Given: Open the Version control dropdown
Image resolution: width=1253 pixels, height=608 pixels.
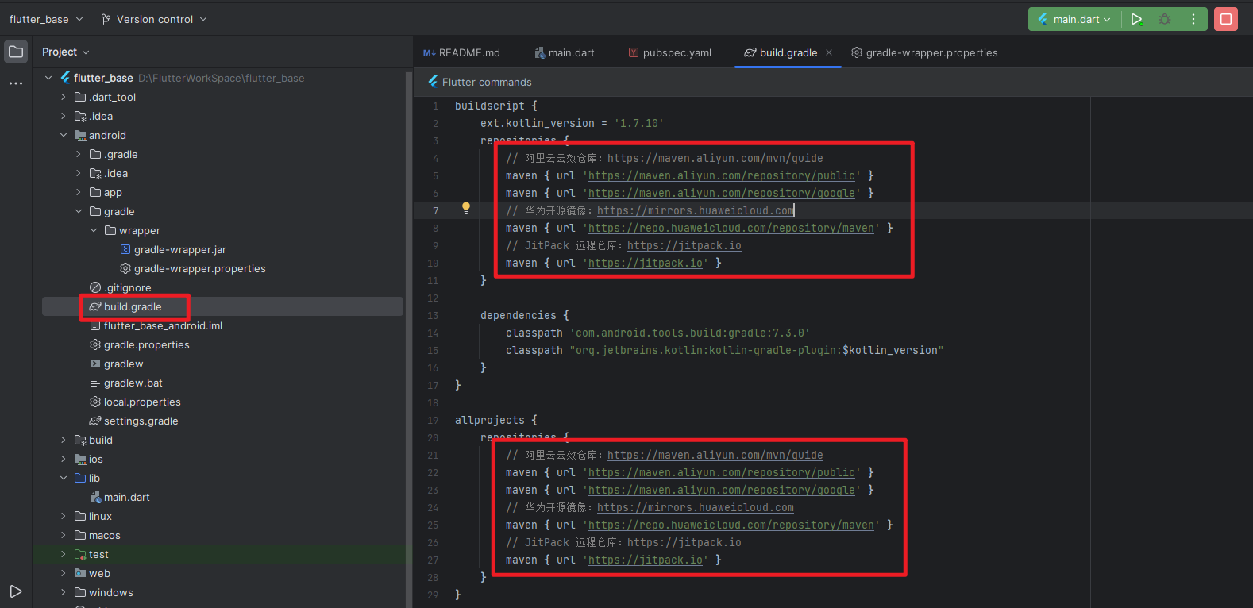Looking at the screenshot, I should point(154,19).
